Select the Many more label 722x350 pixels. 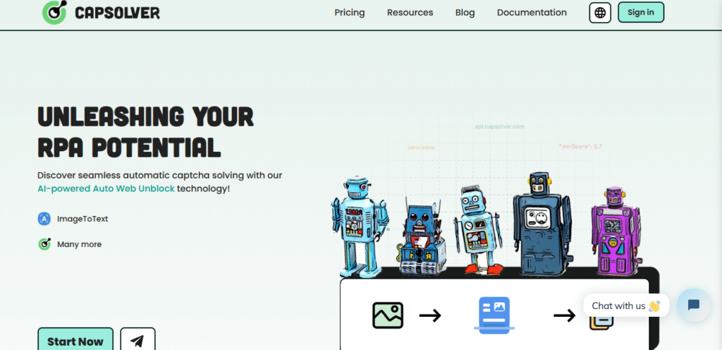point(79,245)
